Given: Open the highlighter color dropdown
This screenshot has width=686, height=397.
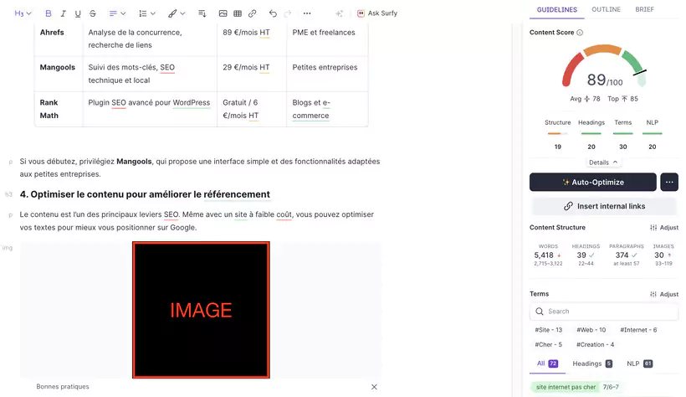Looking at the screenshot, I should (177, 13).
